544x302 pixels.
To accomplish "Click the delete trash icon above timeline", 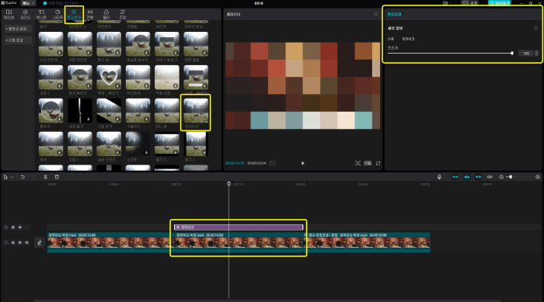I will click(57, 177).
